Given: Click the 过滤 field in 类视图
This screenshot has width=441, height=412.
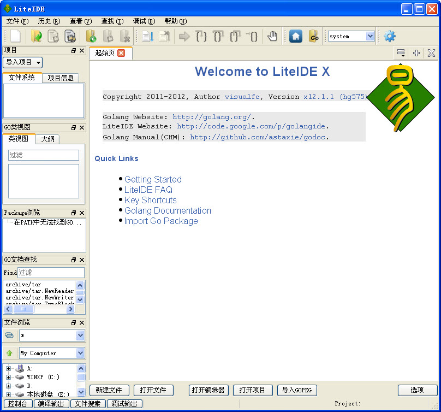Looking at the screenshot, I should 44,155.
